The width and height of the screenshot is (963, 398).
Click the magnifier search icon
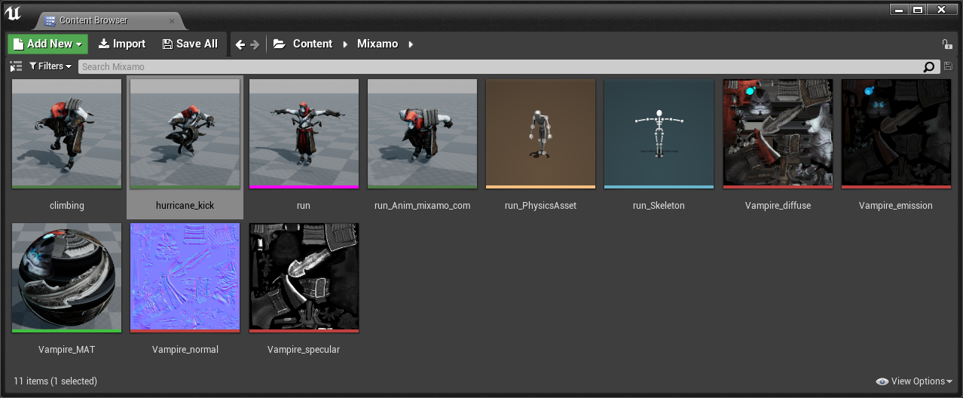[929, 66]
